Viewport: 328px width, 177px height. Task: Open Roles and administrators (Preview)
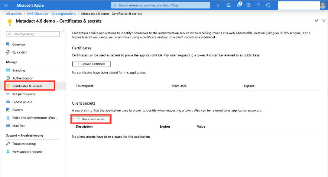pos(35,118)
